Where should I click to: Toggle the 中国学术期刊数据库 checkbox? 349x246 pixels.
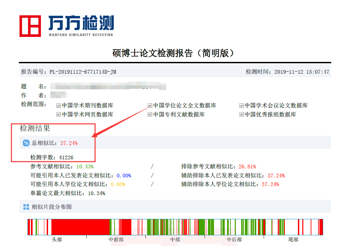58,105
